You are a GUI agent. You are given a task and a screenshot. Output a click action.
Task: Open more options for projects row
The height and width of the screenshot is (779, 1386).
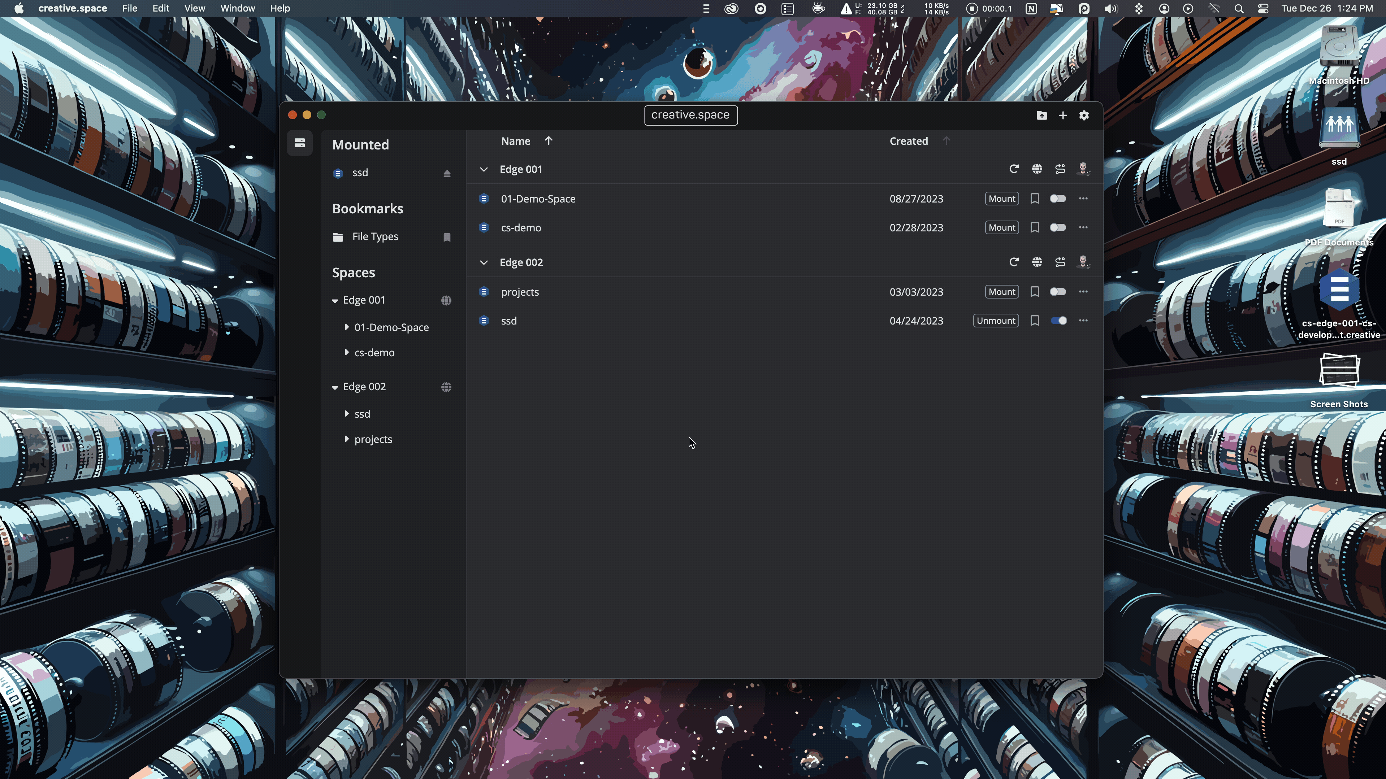click(x=1083, y=292)
